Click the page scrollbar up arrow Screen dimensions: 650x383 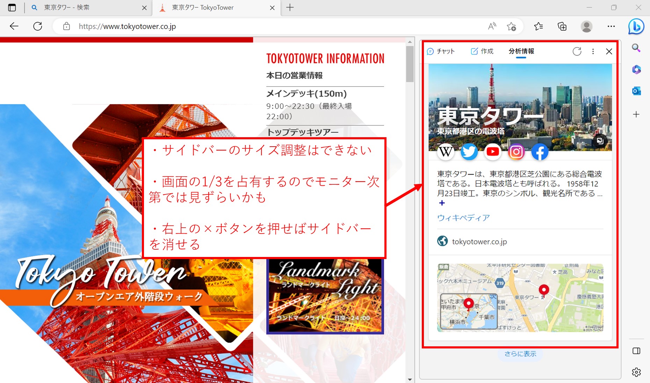(x=410, y=42)
